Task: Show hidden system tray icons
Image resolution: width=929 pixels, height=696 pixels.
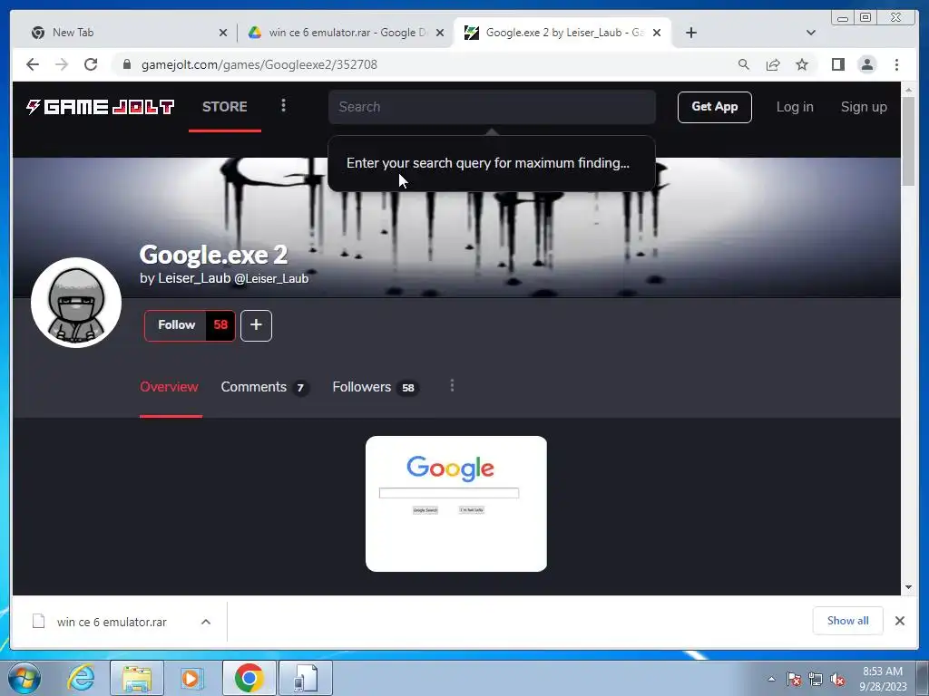Action: (771, 679)
